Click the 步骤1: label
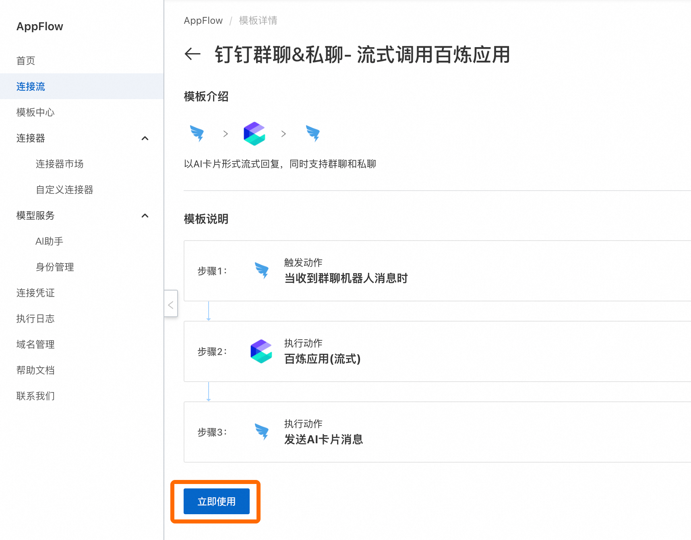The width and height of the screenshot is (691, 540). pos(212,271)
